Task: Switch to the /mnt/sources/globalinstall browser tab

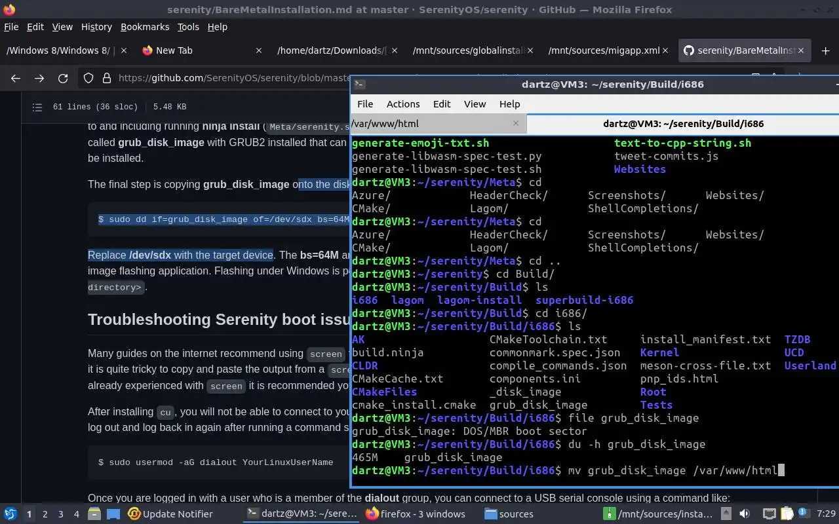Action: 472,50
